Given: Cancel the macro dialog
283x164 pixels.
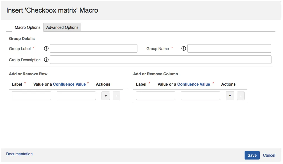Looking at the screenshot, I should 269,155.
